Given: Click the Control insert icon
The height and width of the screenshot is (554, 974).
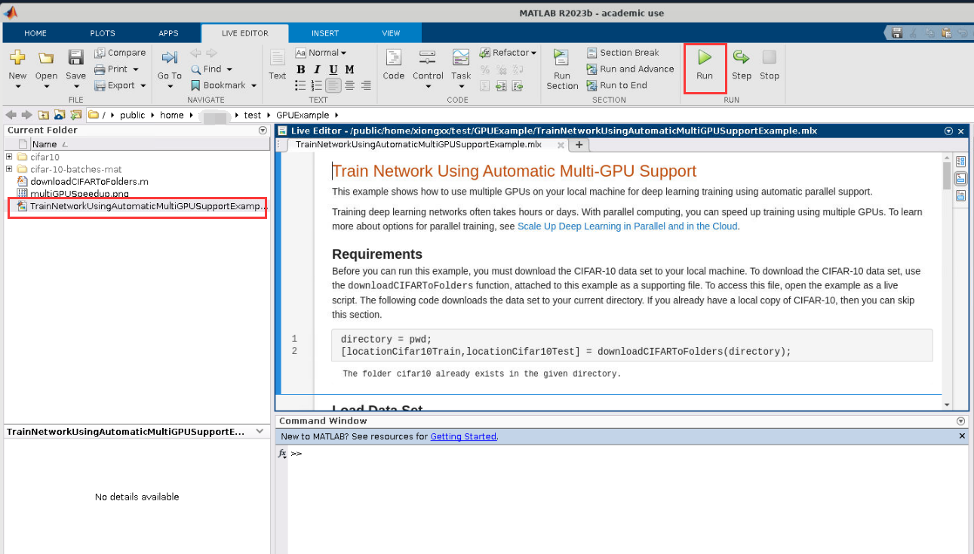Looking at the screenshot, I should [428, 58].
